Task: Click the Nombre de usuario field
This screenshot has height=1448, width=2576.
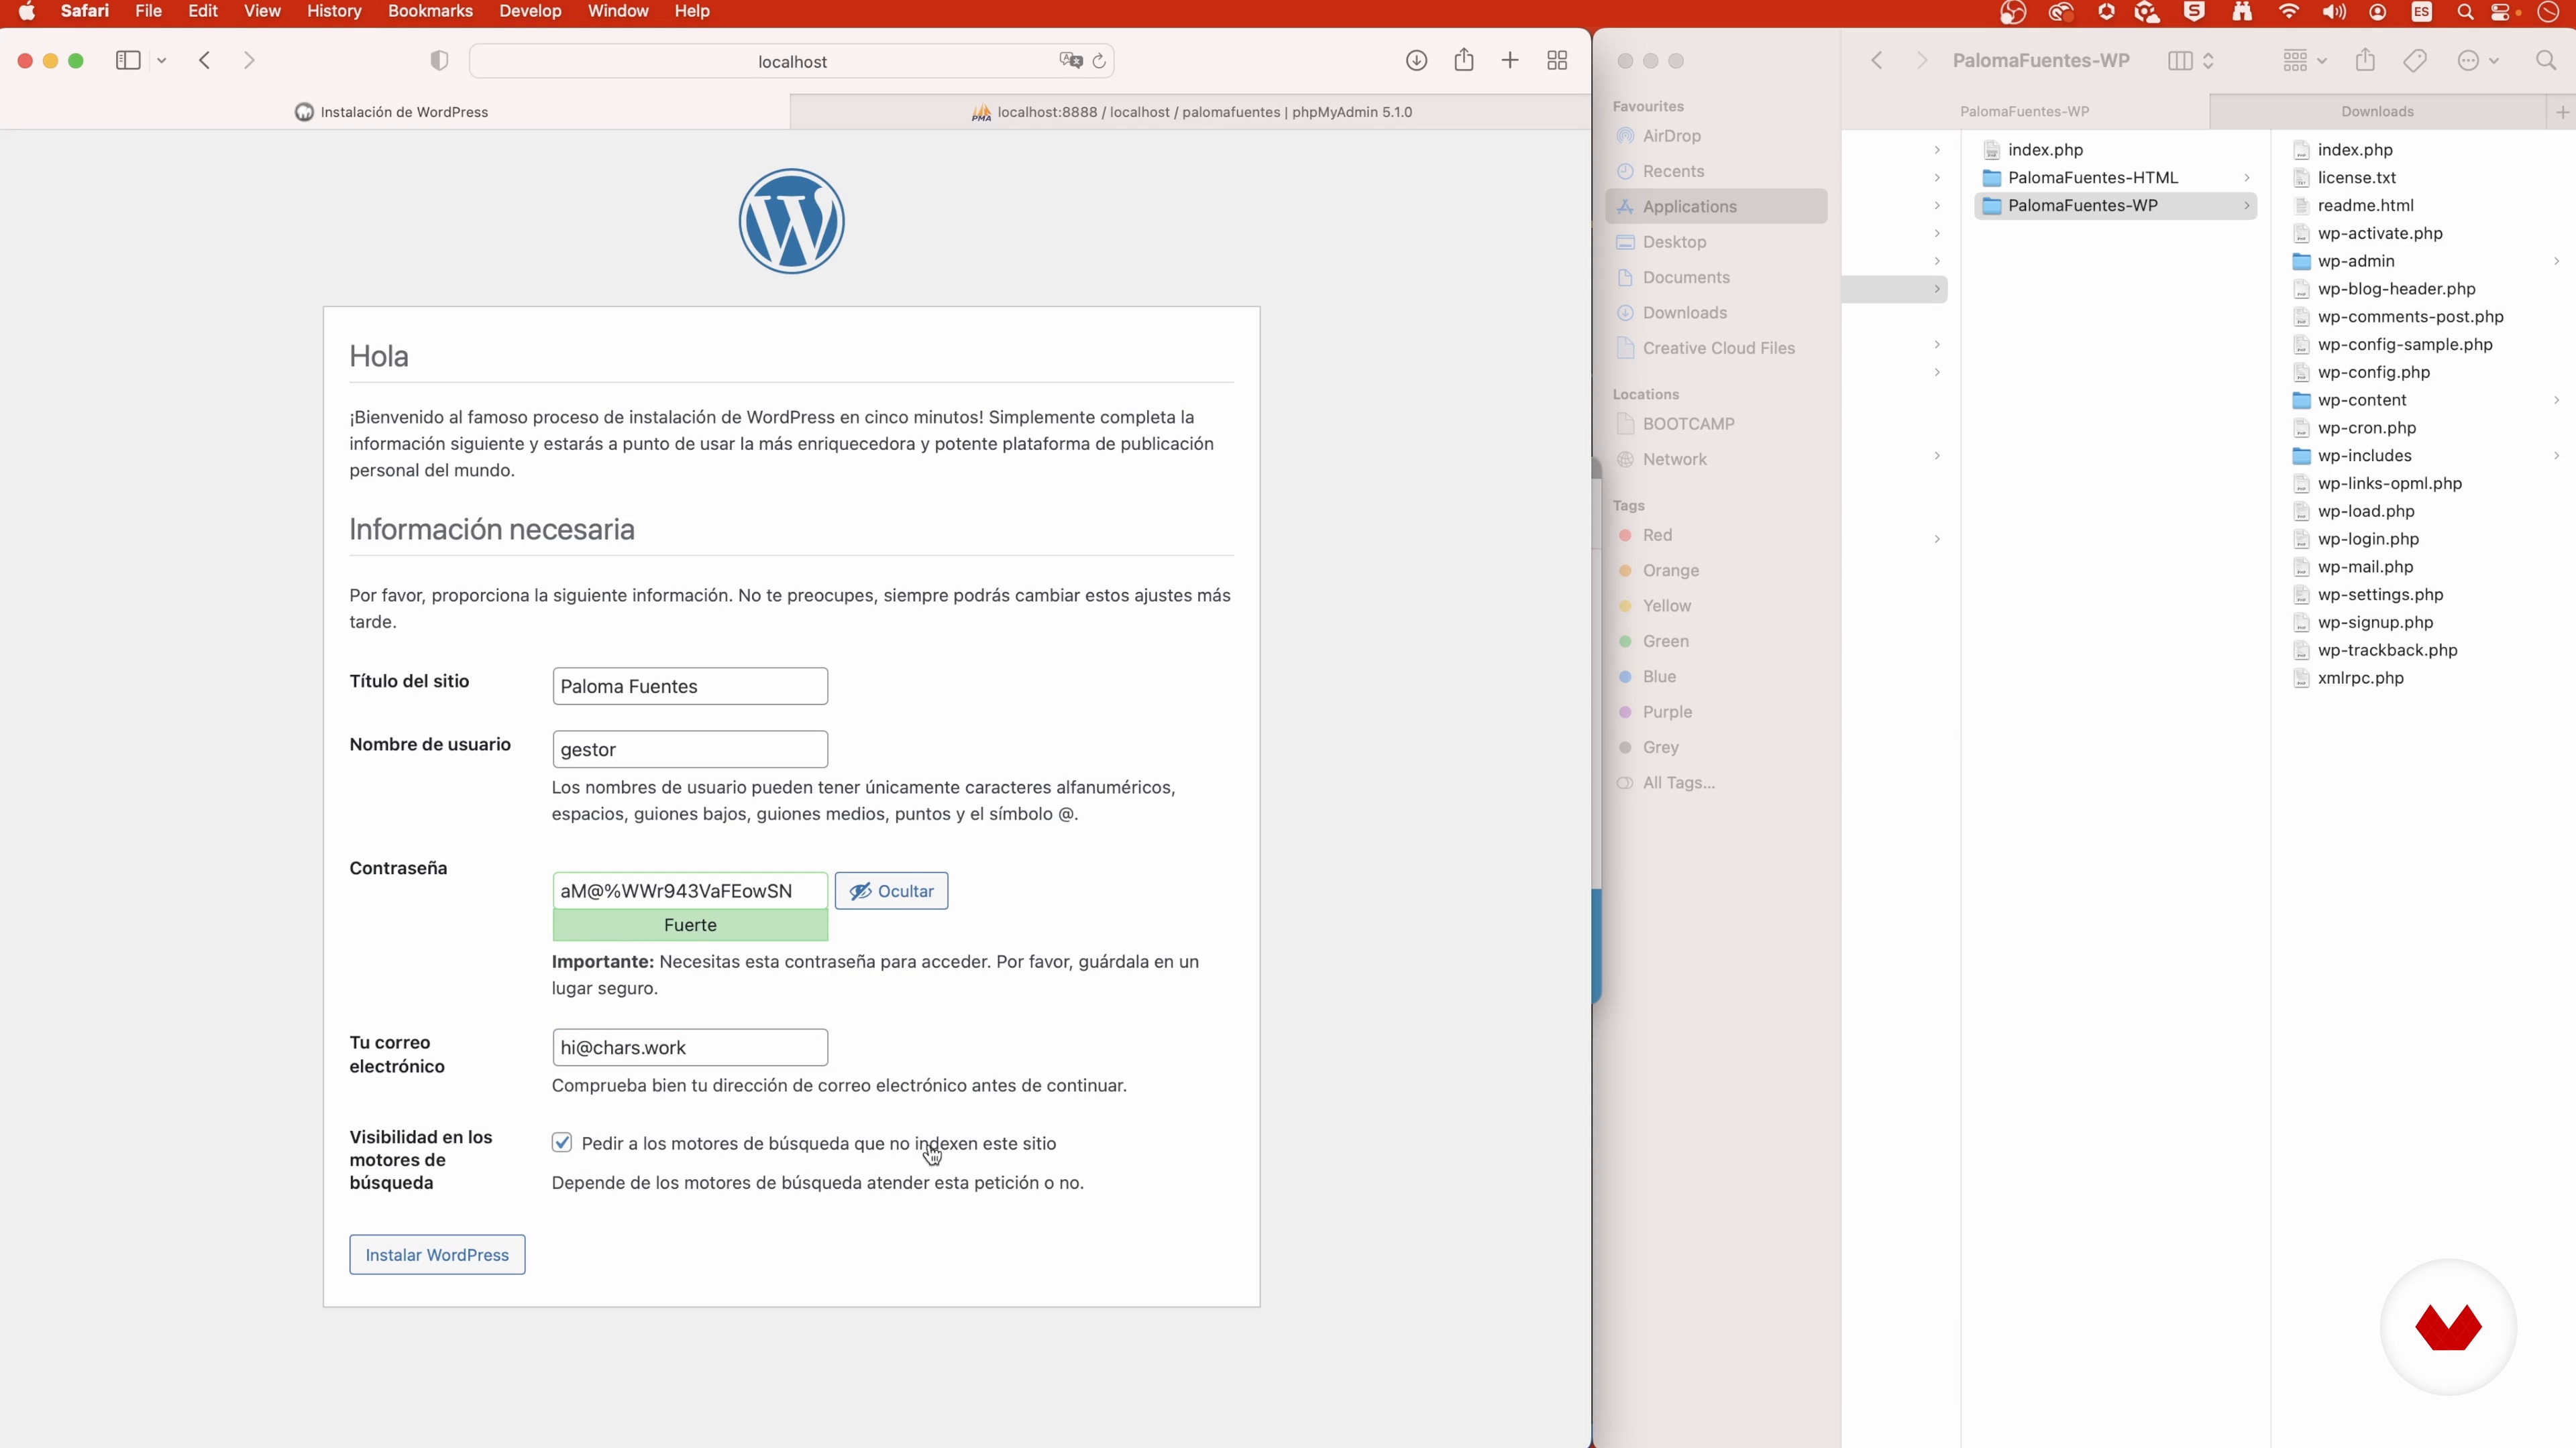Action: 690,749
